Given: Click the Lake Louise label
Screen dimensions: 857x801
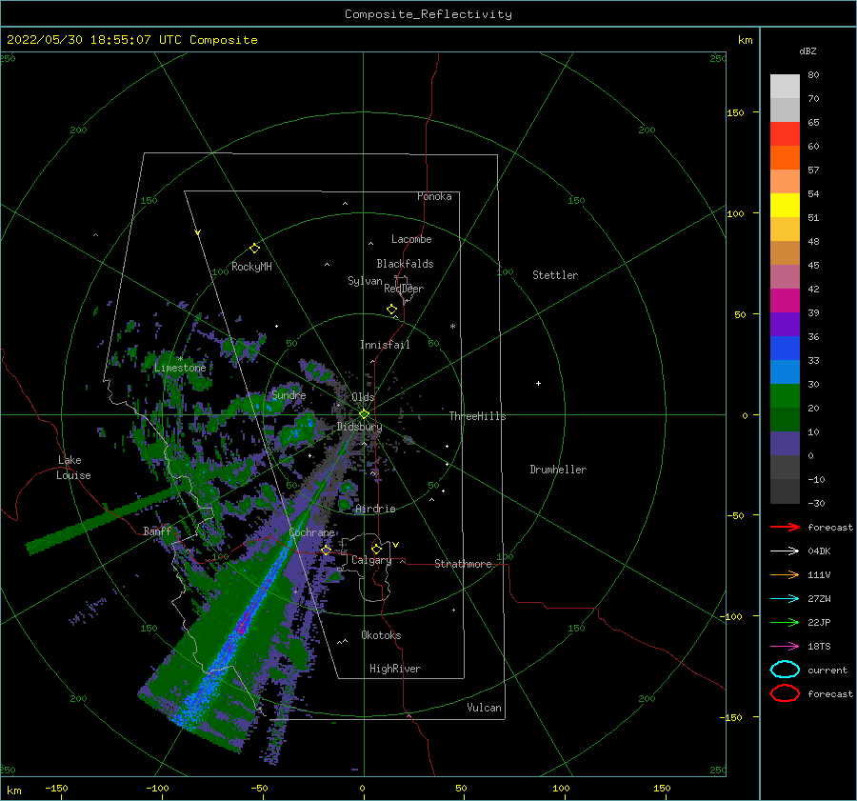Looking at the screenshot, I should (73, 468).
